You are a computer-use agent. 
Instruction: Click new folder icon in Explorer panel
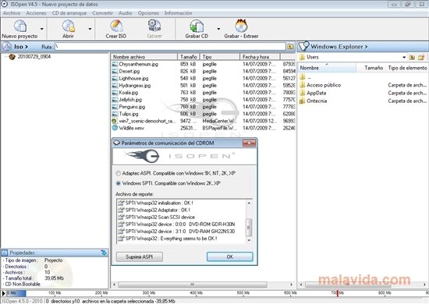click(421, 57)
